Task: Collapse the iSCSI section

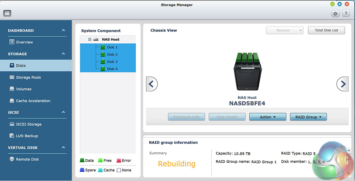Action: tap(63, 112)
